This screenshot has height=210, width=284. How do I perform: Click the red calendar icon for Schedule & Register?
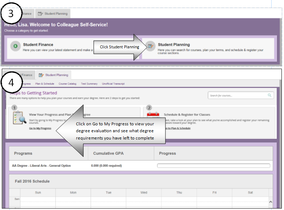153,115
